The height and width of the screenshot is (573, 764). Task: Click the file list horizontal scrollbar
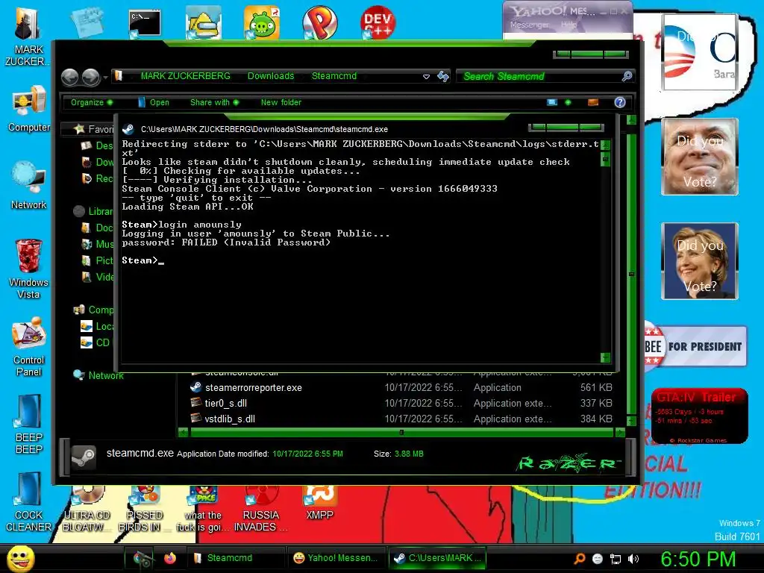(x=402, y=432)
